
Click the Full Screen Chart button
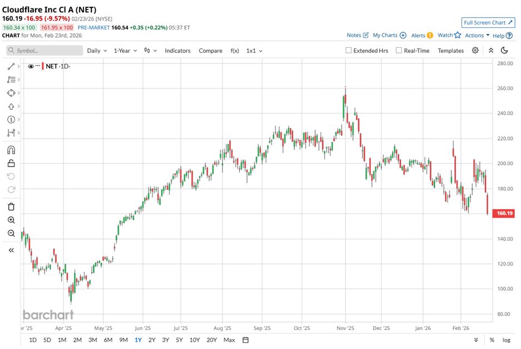tap(488, 23)
